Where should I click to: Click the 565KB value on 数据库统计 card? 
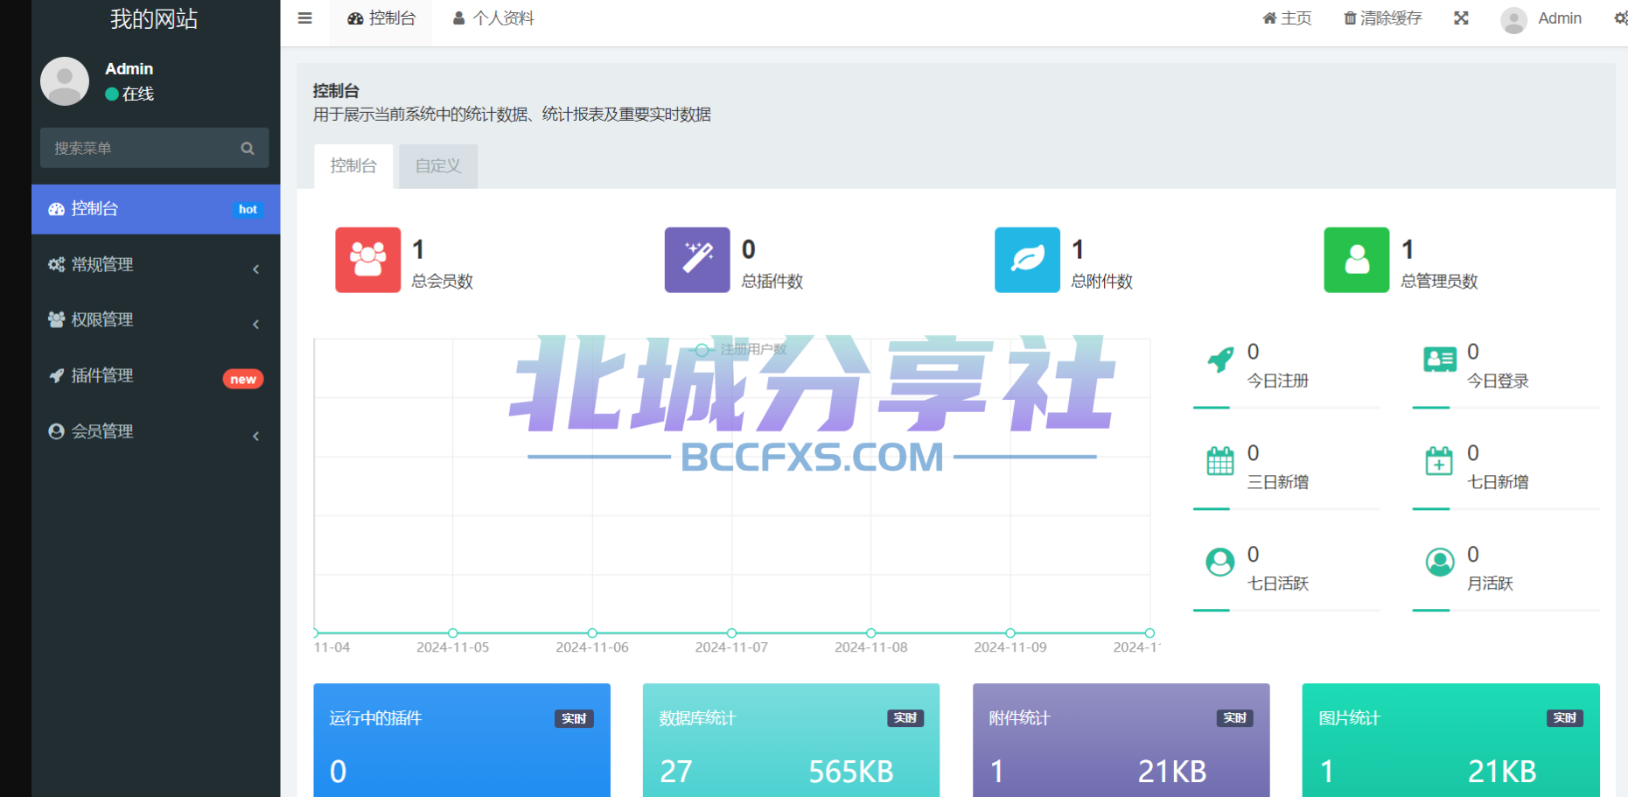pyautogui.click(x=851, y=772)
